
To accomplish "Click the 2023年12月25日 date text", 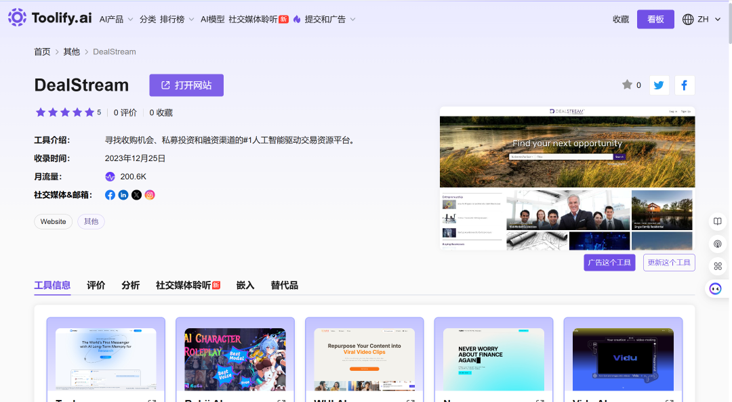I will [x=135, y=158].
